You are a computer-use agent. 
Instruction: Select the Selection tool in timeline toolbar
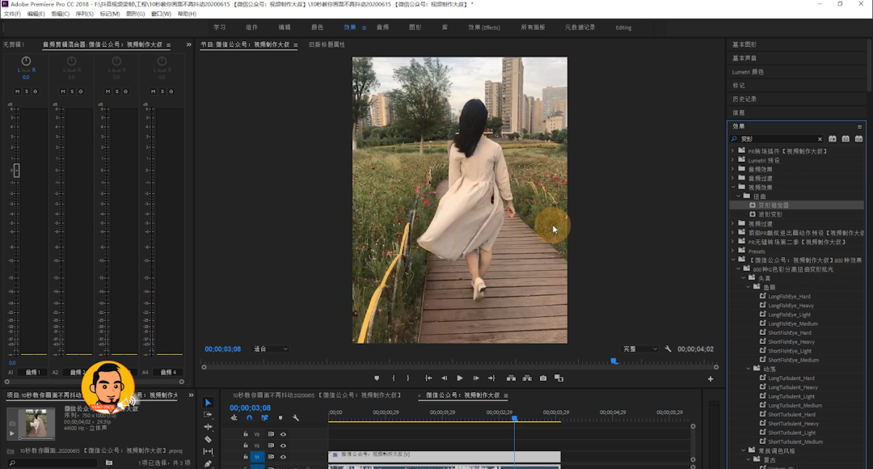click(209, 403)
